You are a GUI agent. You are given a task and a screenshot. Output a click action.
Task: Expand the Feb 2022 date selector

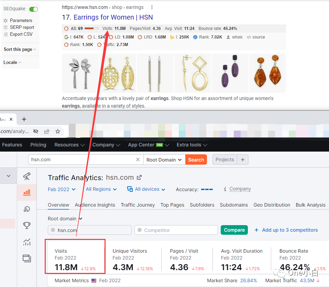click(62, 189)
